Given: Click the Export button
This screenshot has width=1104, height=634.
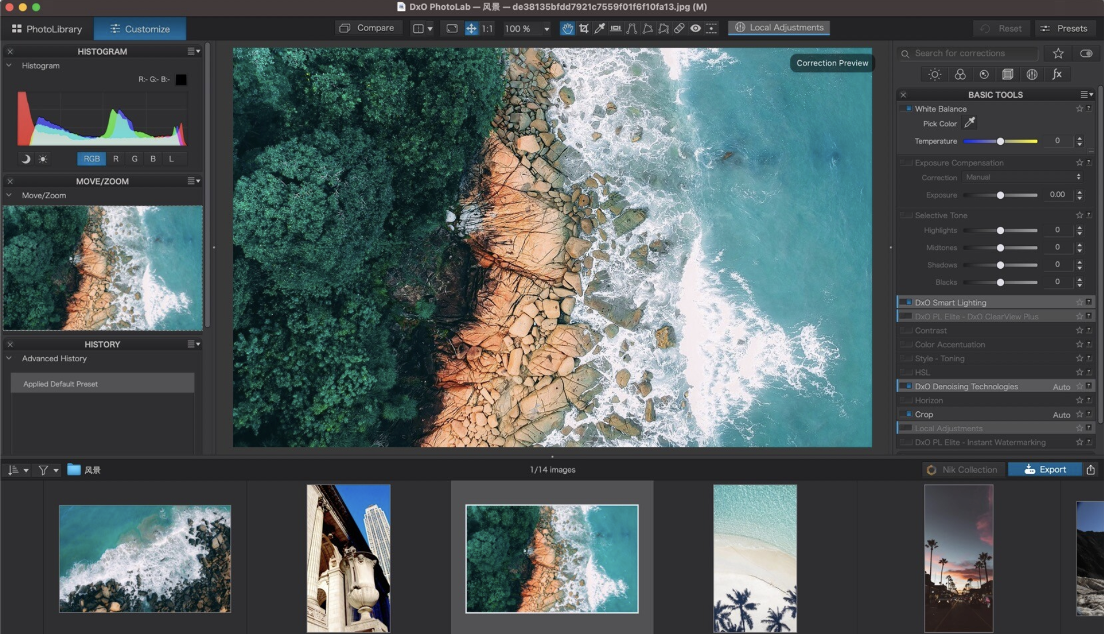Looking at the screenshot, I should pos(1045,470).
